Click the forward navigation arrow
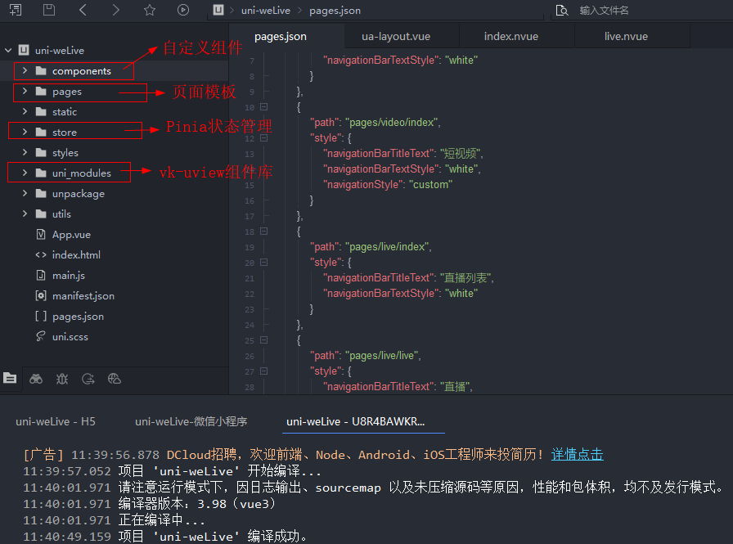Viewport: 733px width, 544px height. pyautogui.click(x=115, y=10)
